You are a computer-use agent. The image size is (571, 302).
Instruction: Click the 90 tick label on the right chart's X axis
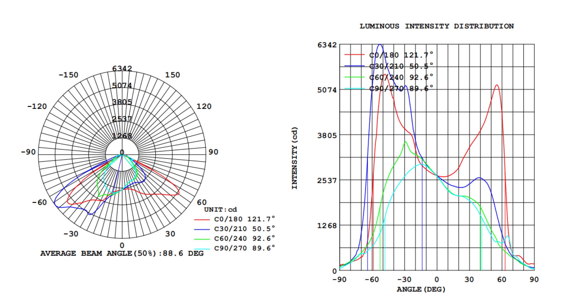[534, 280]
